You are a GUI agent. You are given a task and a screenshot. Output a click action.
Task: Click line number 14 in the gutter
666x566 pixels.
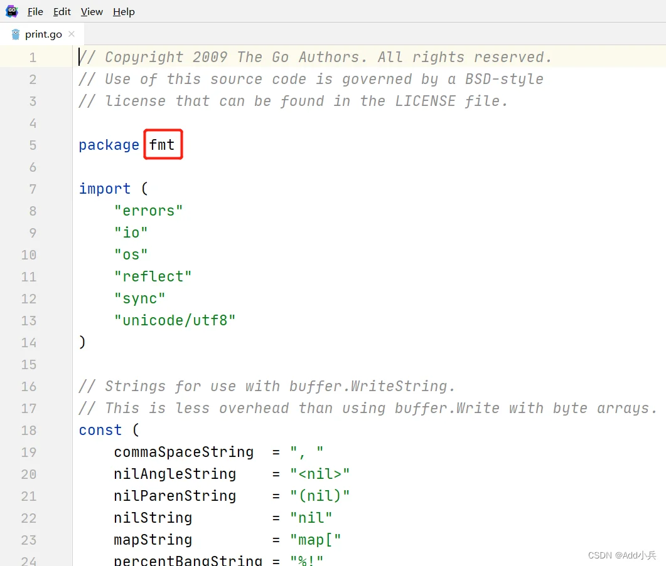click(29, 343)
